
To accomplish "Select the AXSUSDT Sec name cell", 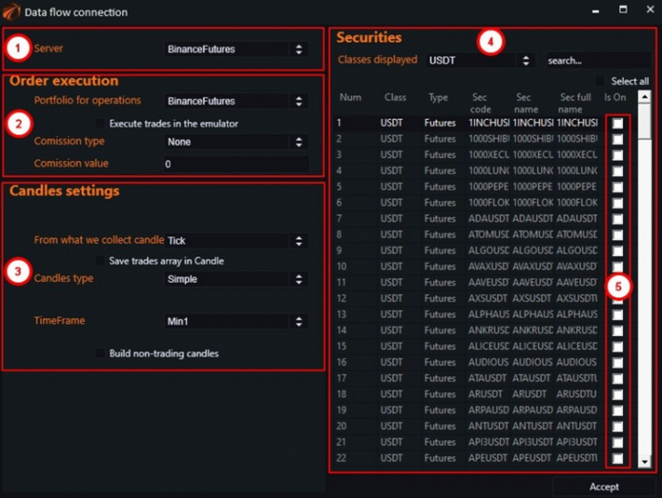I will point(532,299).
